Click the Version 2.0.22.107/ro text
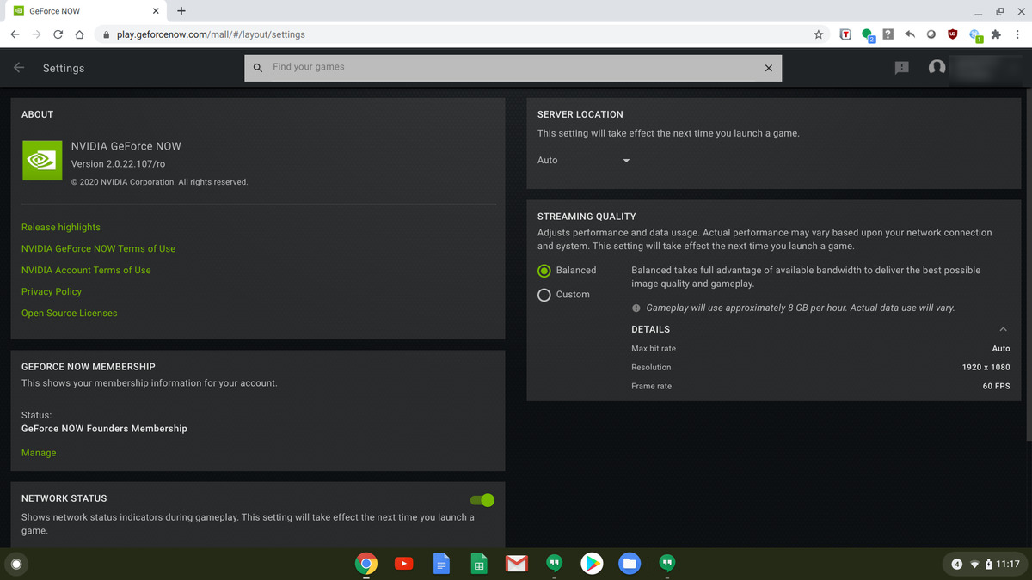The width and height of the screenshot is (1032, 580). [x=119, y=163]
